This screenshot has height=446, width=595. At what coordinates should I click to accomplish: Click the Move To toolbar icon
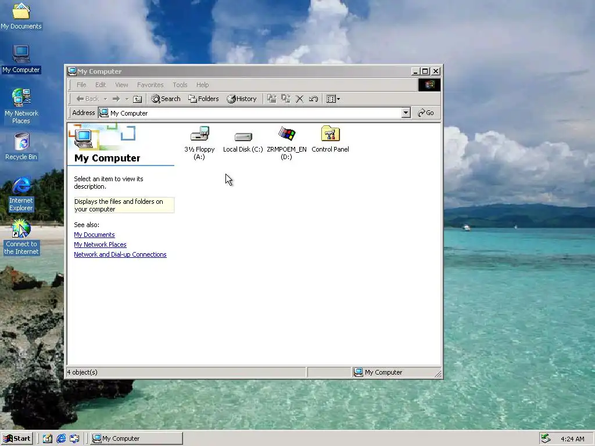tap(272, 99)
